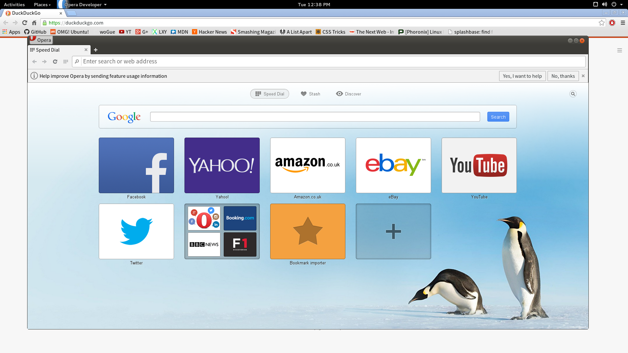628x353 pixels.
Task: Click the volume icon in top bar
Action: pyautogui.click(x=604, y=4)
